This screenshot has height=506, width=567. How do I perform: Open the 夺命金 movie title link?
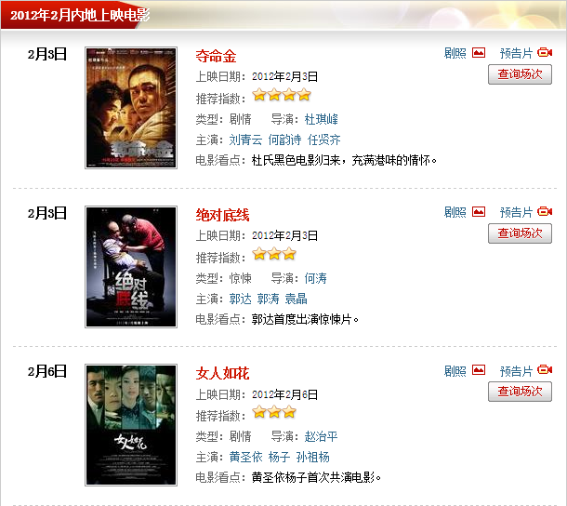(x=216, y=57)
